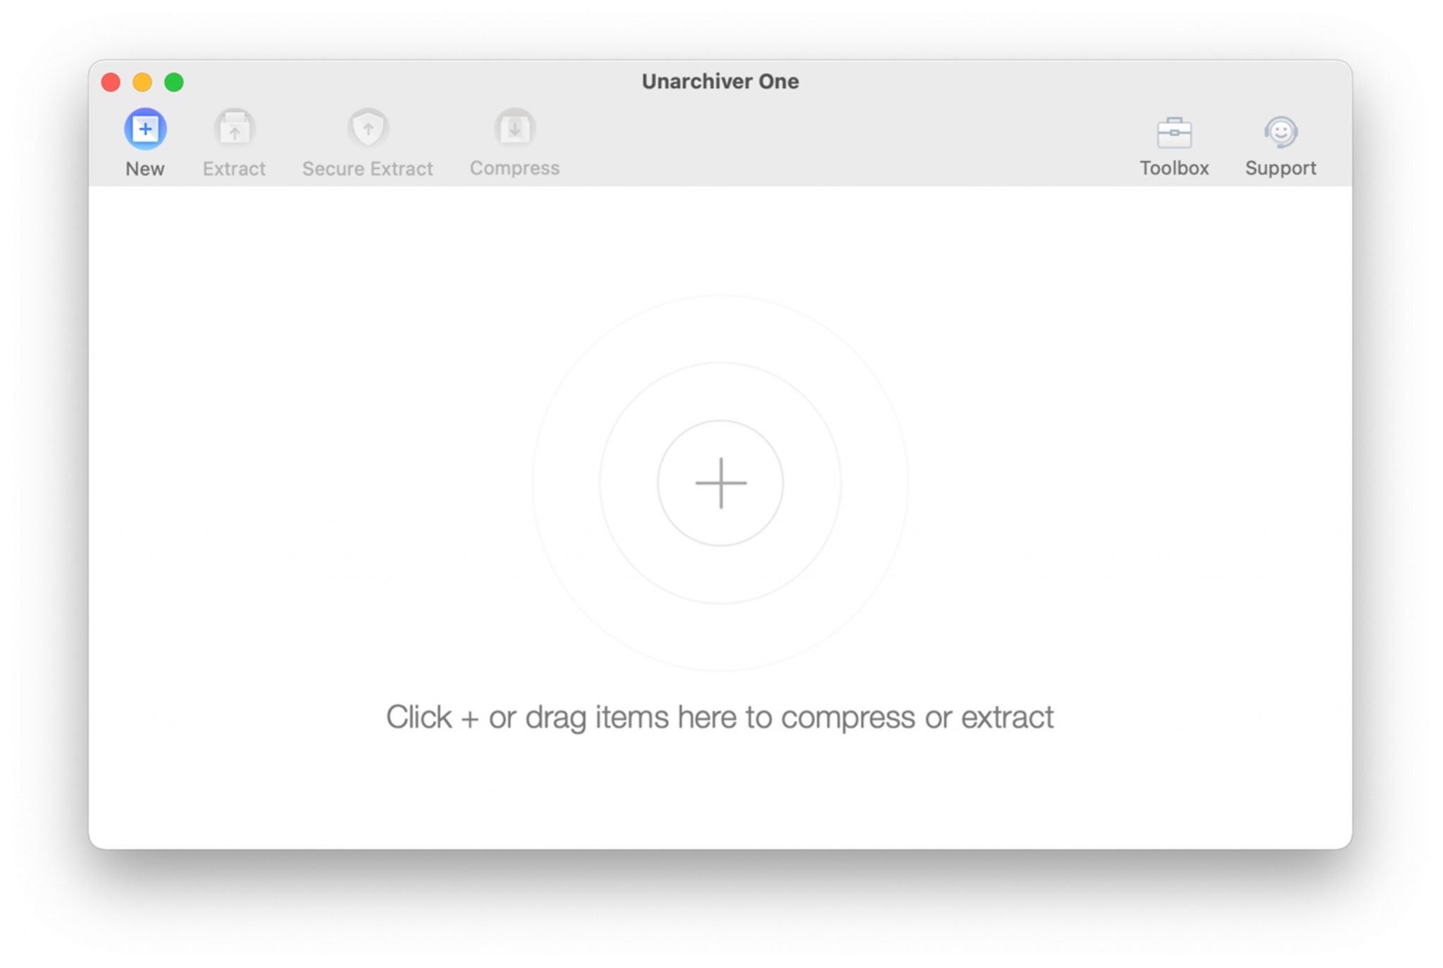Click the "Extract" text label
The image size is (1443, 968).
coord(234,169)
